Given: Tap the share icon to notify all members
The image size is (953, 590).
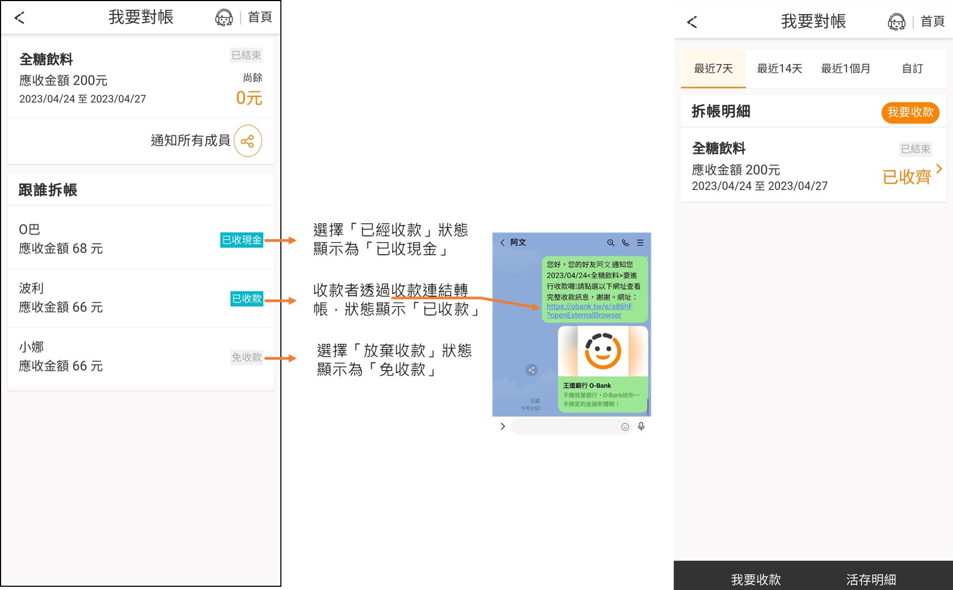Looking at the screenshot, I should click(247, 141).
